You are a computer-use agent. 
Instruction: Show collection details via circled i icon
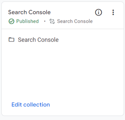pos(99,12)
